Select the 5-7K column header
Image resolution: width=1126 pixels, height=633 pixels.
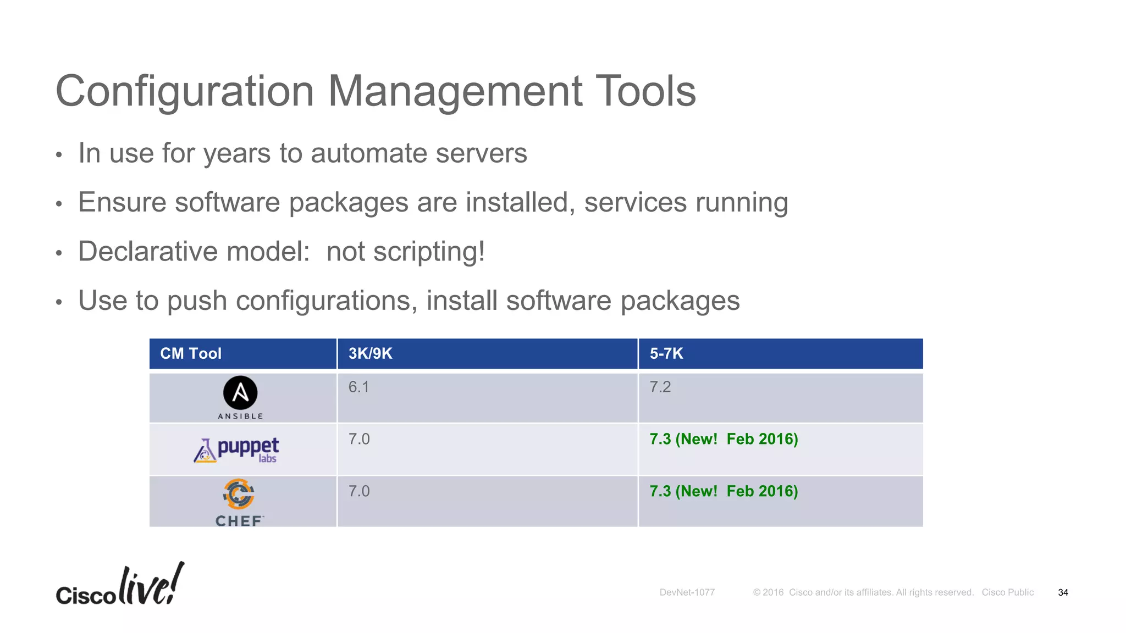pos(666,353)
